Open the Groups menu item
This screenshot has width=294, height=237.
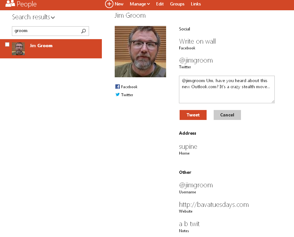(x=177, y=4)
